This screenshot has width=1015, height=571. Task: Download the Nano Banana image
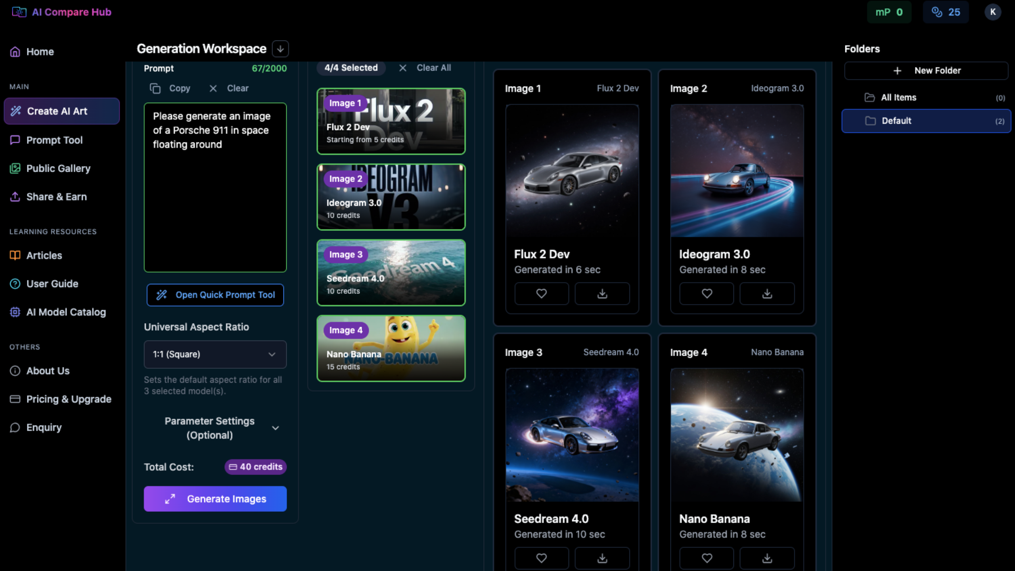pyautogui.click(x=767, y=558)
